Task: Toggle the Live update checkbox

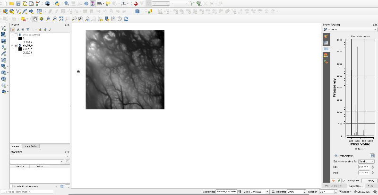Action: point(344,180)
